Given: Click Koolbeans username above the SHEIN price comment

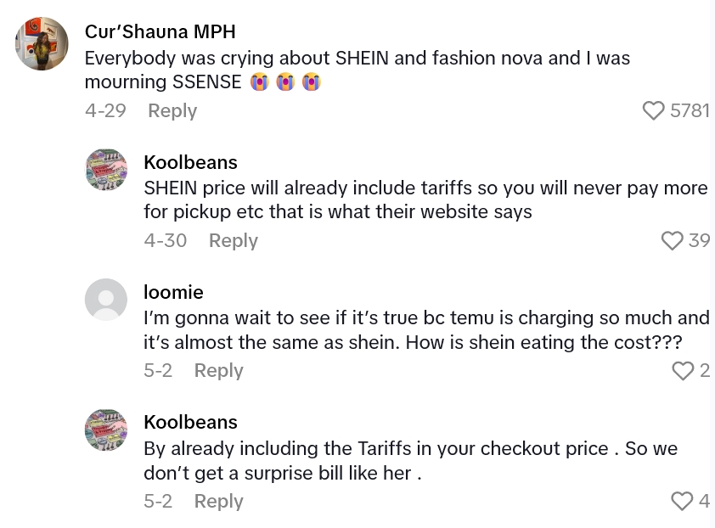Looking at the screenshot, I should point(190,162).
